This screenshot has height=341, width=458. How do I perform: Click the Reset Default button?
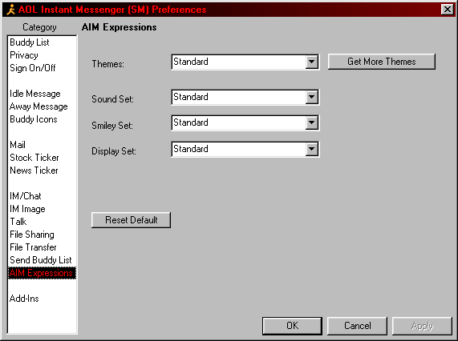[x=132, y=220]
